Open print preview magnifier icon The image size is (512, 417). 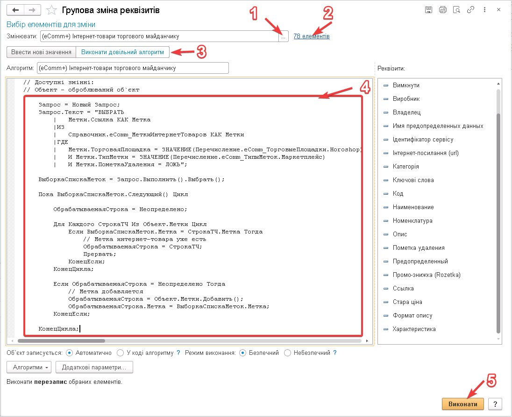(x=457, y=10)
